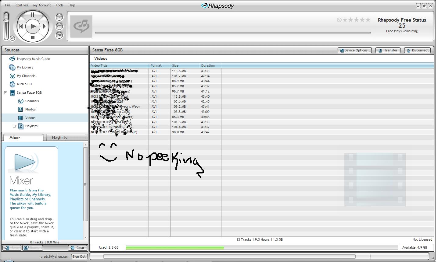Select the 109.2 MB video row

(262, 107)
